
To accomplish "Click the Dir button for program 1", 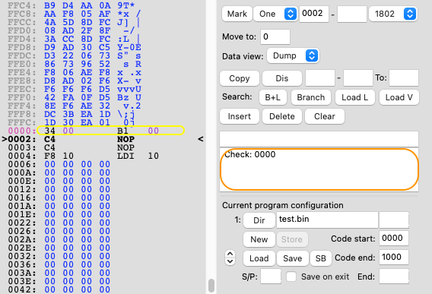I will [x=259, y=220].
